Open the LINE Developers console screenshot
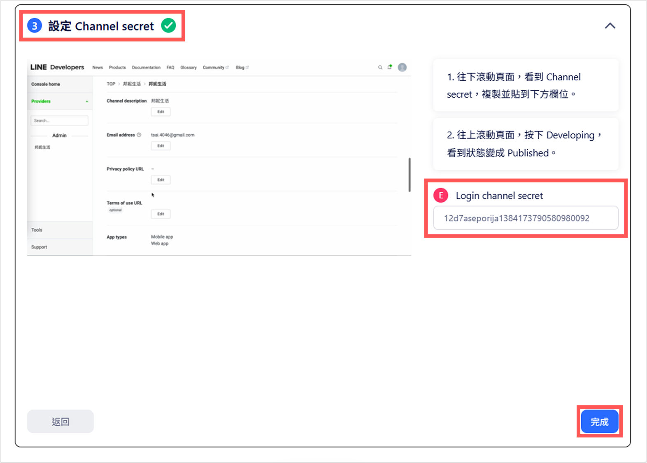The image size is (647, 463). (219, 158)
